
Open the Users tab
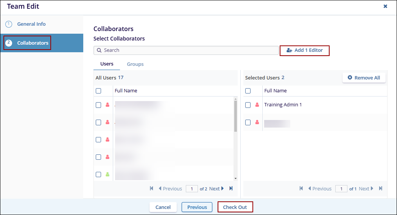107,64
